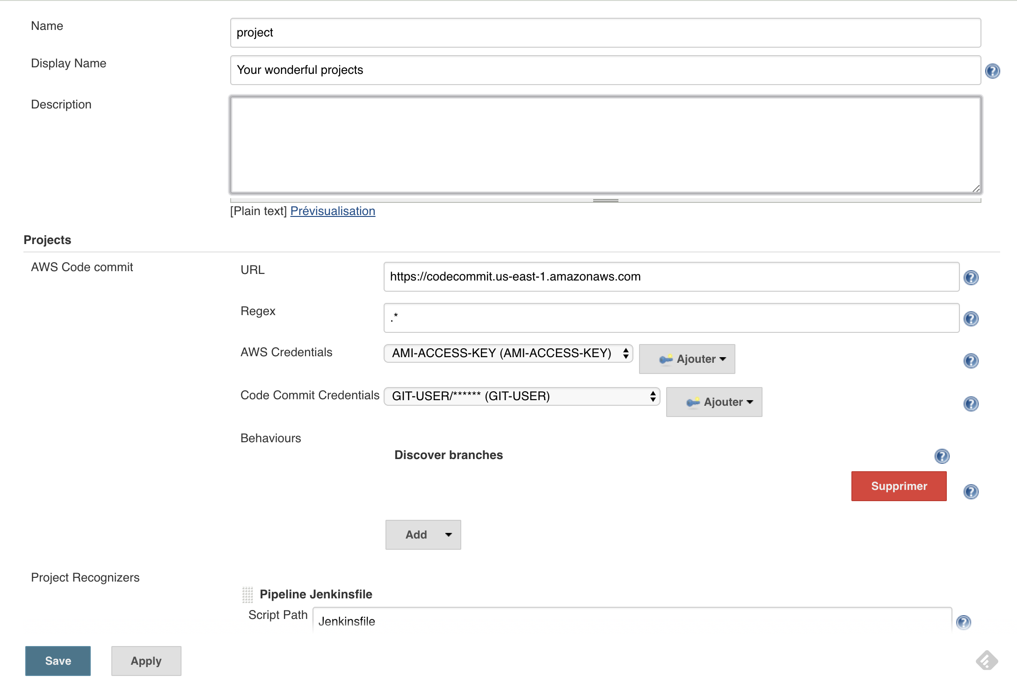Viewport: 1017px width, 690px height.
Task: Click the Apply button
Action: coord(145,661)
